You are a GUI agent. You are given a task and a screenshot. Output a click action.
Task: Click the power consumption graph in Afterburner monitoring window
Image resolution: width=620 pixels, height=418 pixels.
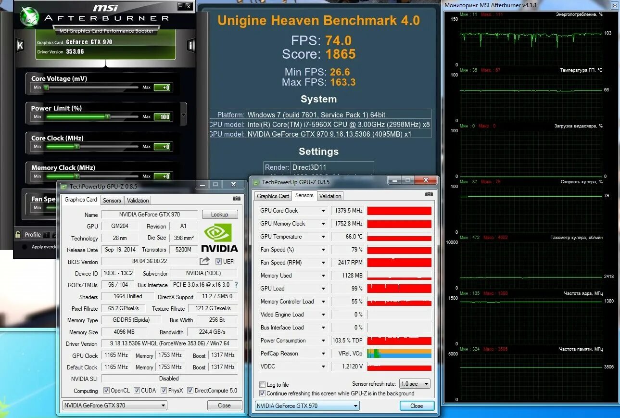(531, 41)
